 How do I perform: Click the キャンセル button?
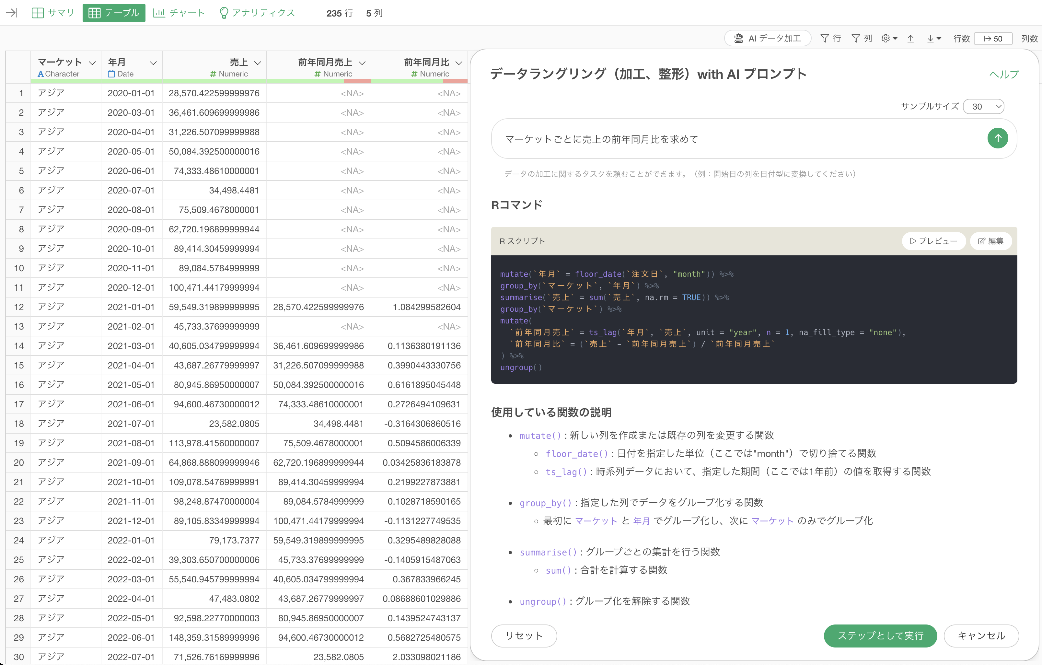(981, 636)
